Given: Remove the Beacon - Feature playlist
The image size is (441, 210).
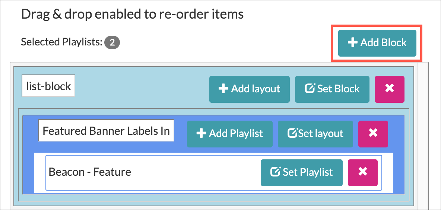Looking at the screenshot, I should [363, 172].
